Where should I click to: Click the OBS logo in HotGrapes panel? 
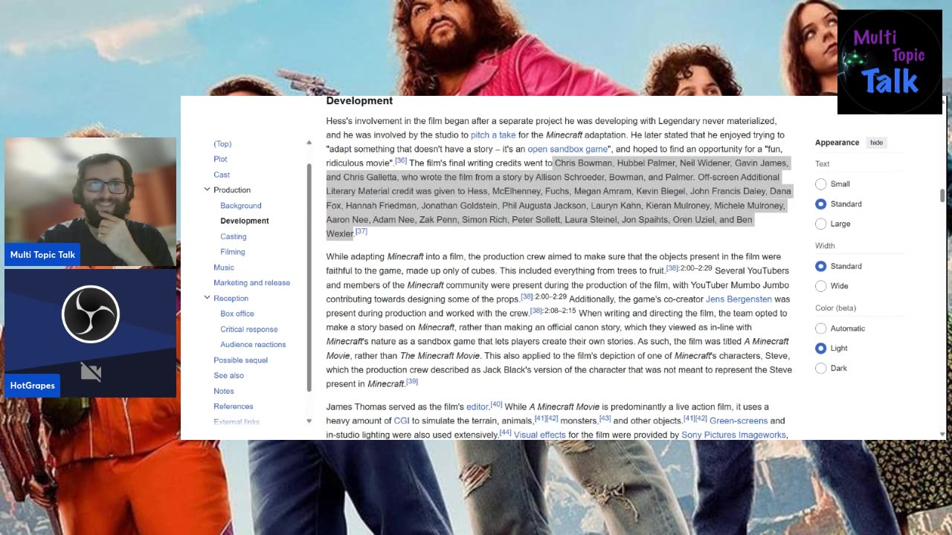(91, 314)
